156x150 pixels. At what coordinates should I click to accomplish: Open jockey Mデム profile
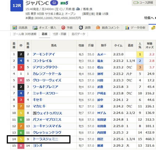coord(102,113)
